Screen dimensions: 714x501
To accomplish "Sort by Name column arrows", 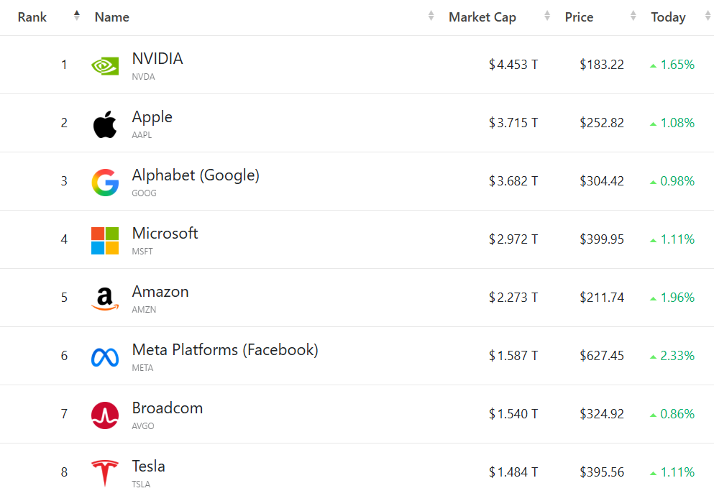I will click(431, 16).
